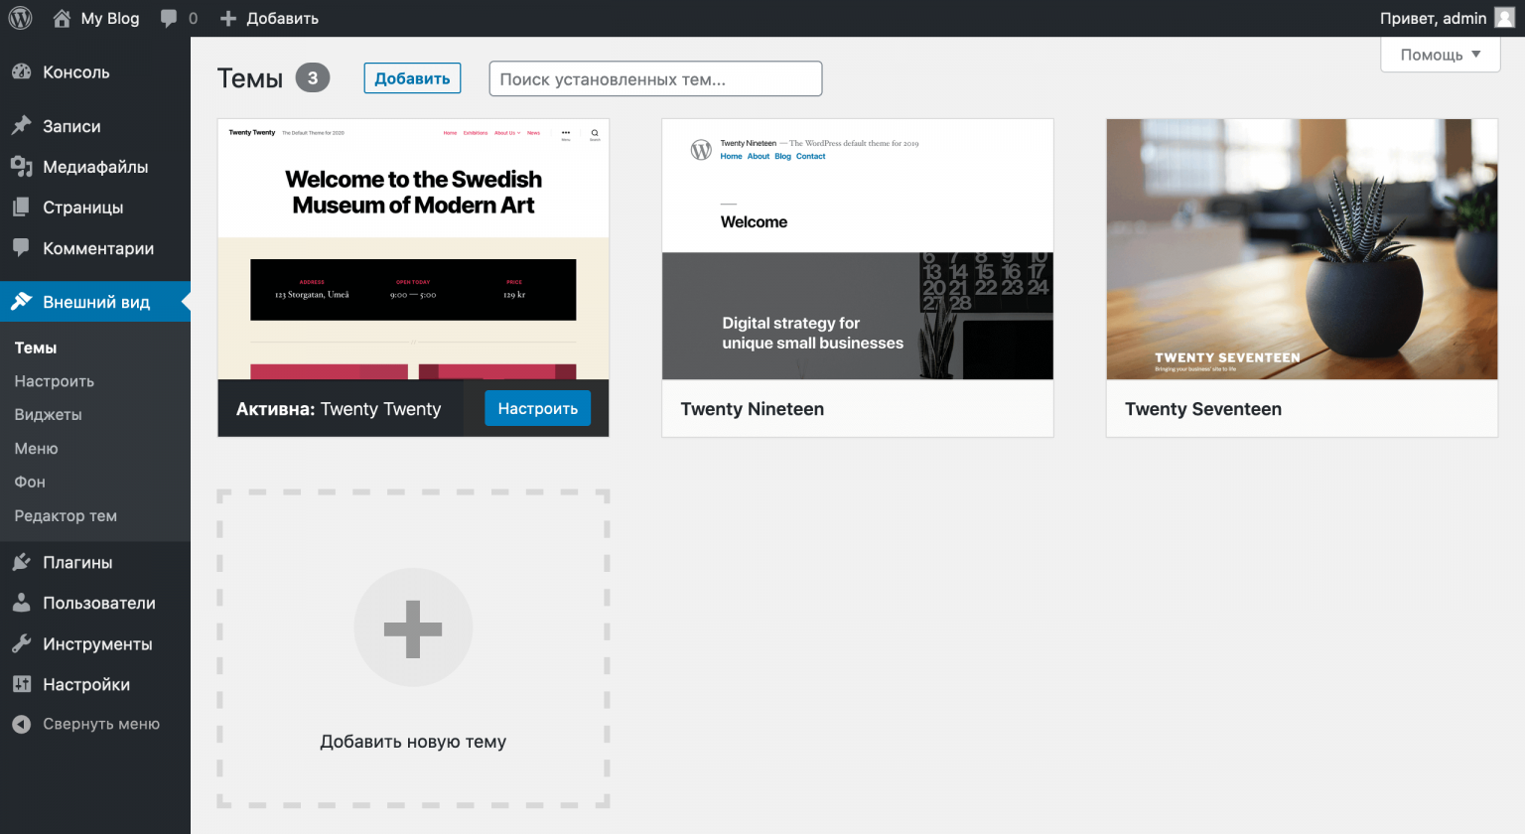Click the Консоль dashboard icon
Screen dimensions: 1525x834
(x=22, y=72)
